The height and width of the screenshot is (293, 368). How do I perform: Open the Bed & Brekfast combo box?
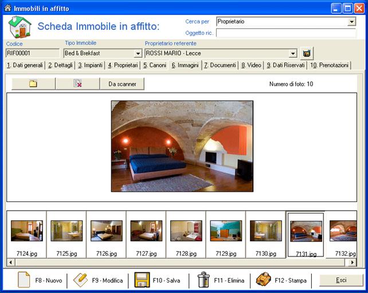tap(103, 53)
